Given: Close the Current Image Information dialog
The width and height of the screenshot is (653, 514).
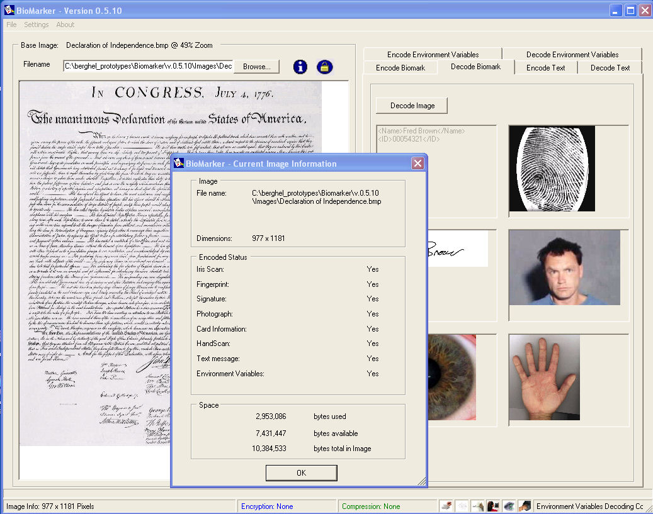Looking at the screenshot, I should (x=417, y=164).
